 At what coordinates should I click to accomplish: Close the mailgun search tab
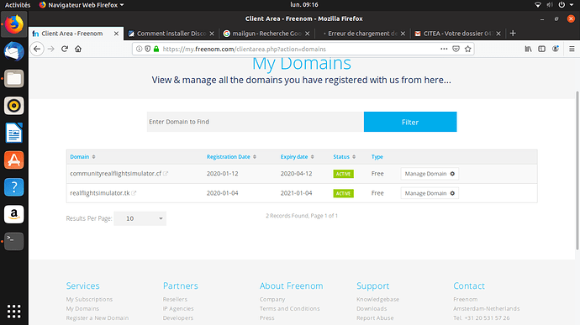point(308,34)
